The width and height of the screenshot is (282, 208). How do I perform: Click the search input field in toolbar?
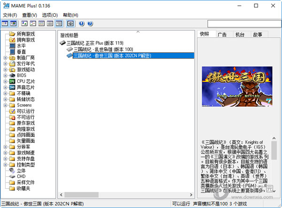coord(244,24)
